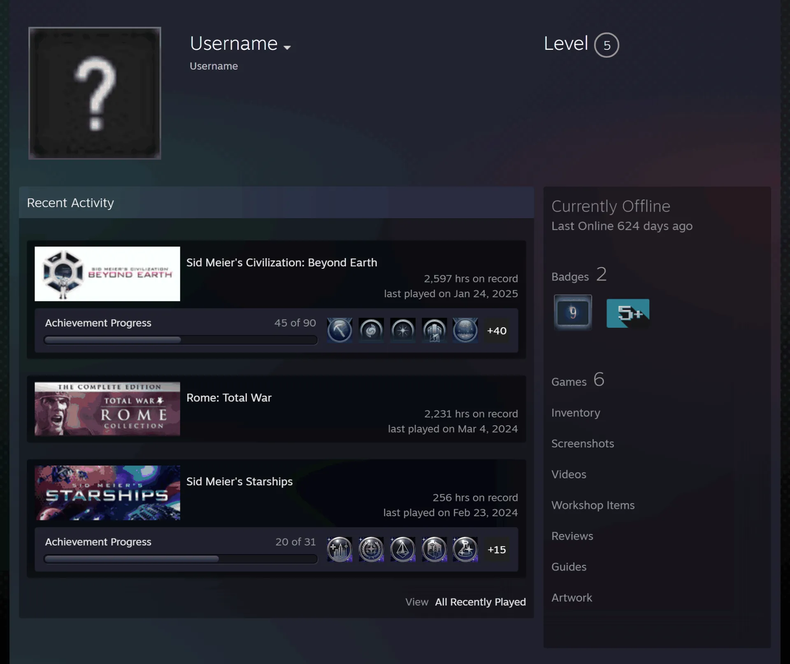Open the Screenshots page

click(583, 443)
